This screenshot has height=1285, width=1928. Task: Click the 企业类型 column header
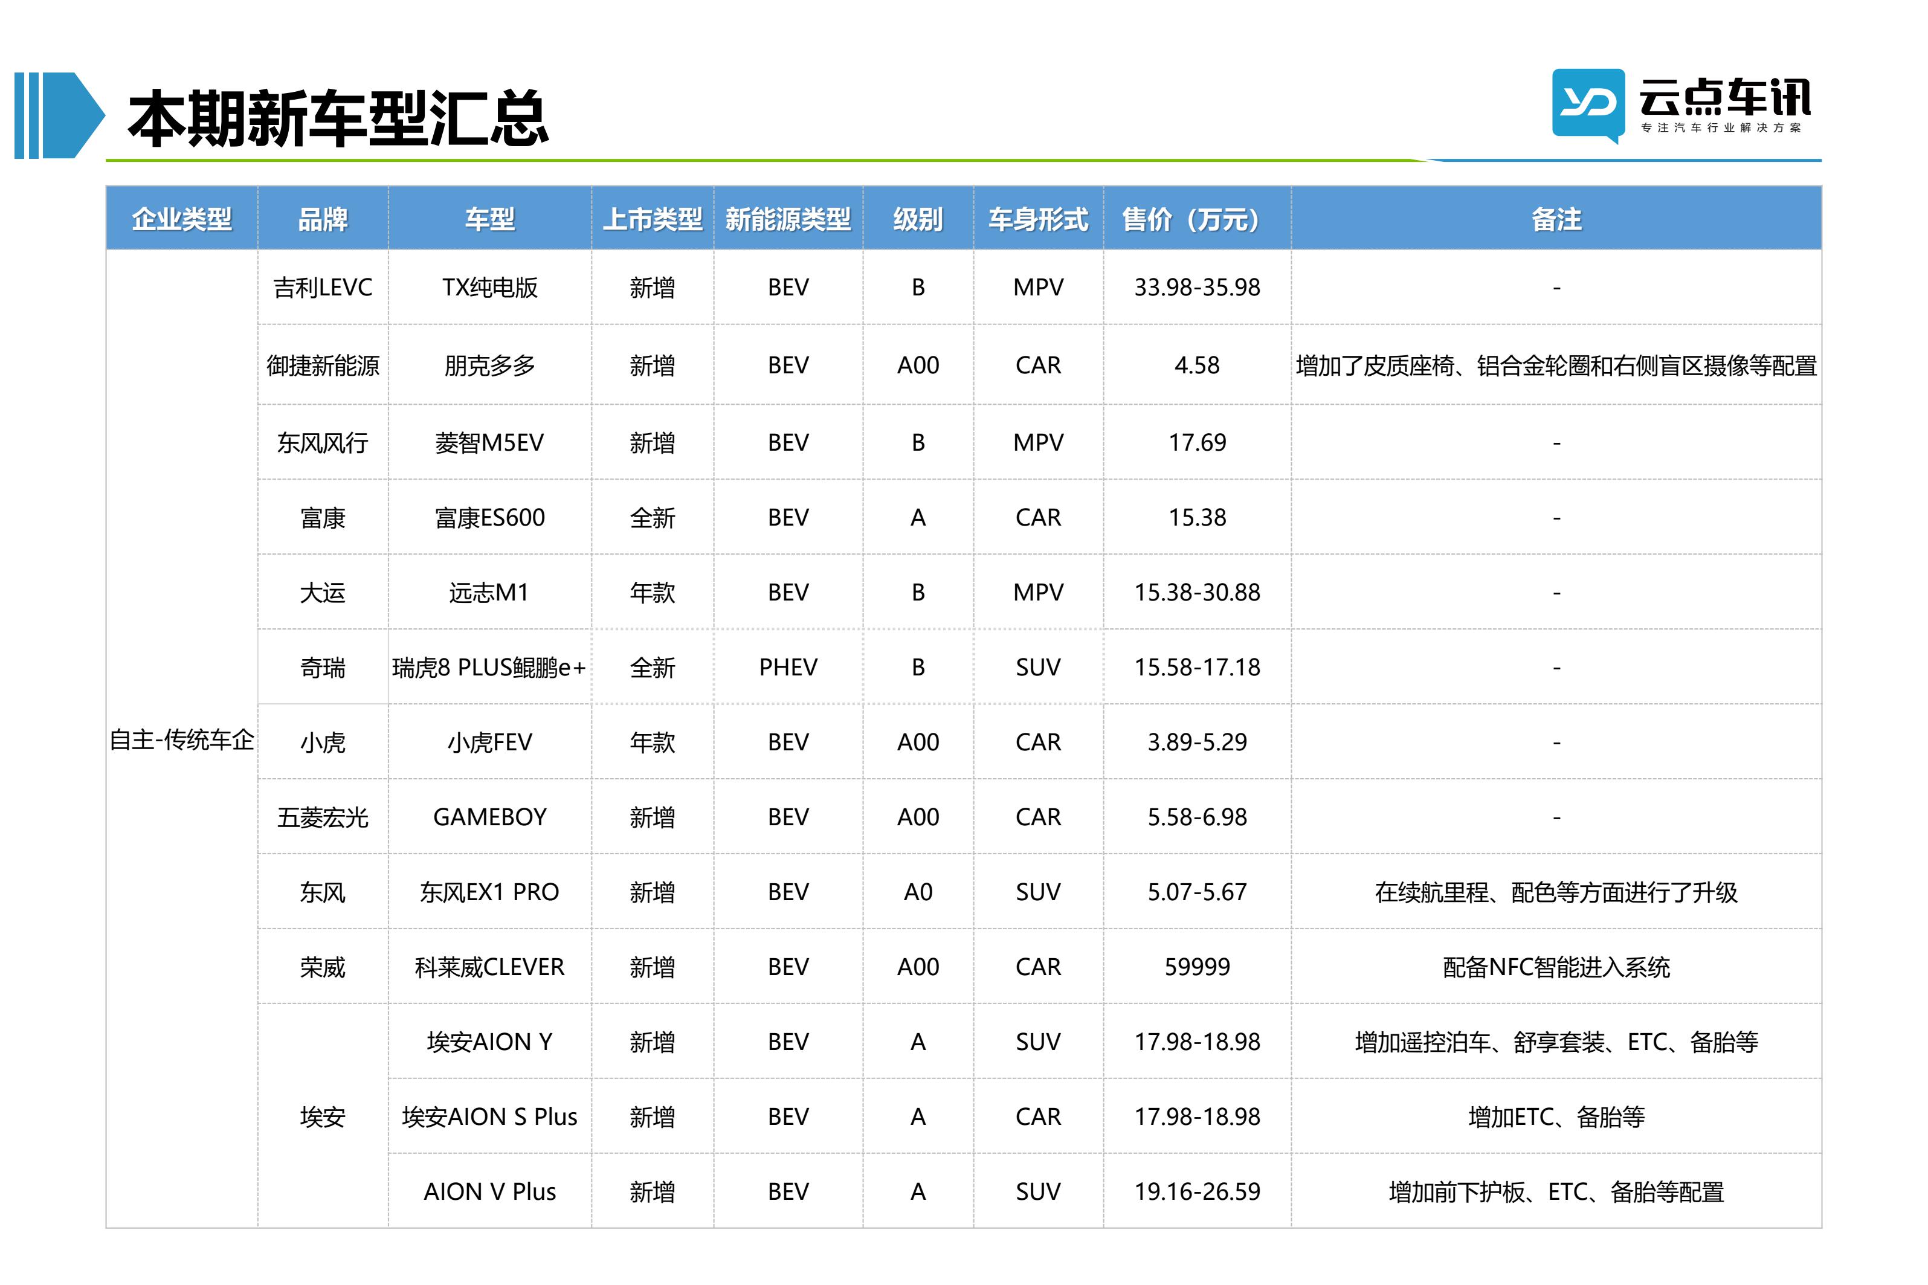pyautogui.click(x=182, y=219)
